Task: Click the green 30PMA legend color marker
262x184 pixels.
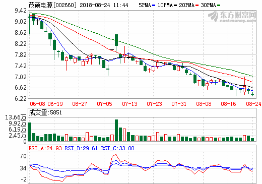Action: tap(219, 6)
